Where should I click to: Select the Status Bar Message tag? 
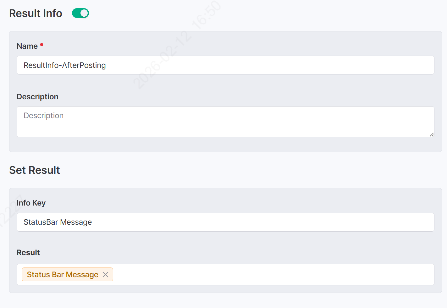[x=62, y=275]
